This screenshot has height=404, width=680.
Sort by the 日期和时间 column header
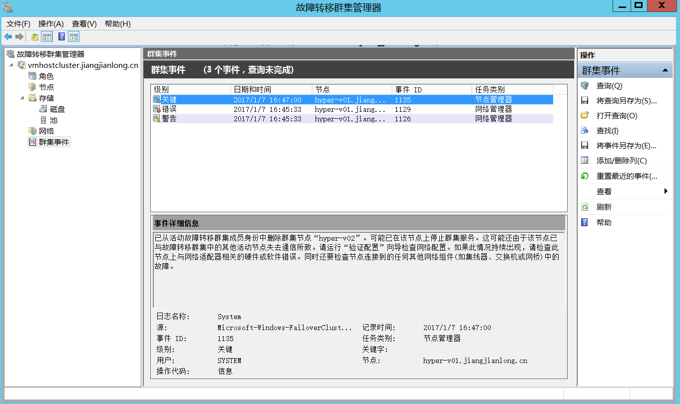coord(271,89)
